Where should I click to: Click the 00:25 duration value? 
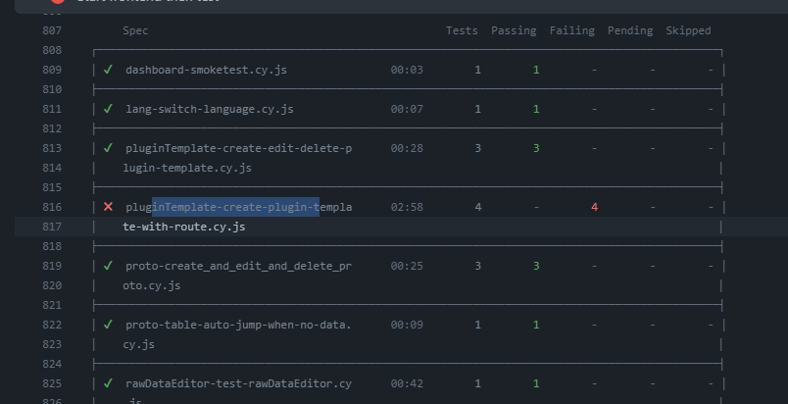tap(407, 266)
